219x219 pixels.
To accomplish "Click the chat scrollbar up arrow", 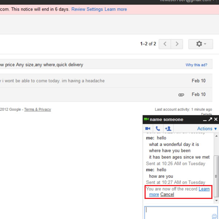I will point(216,136).
